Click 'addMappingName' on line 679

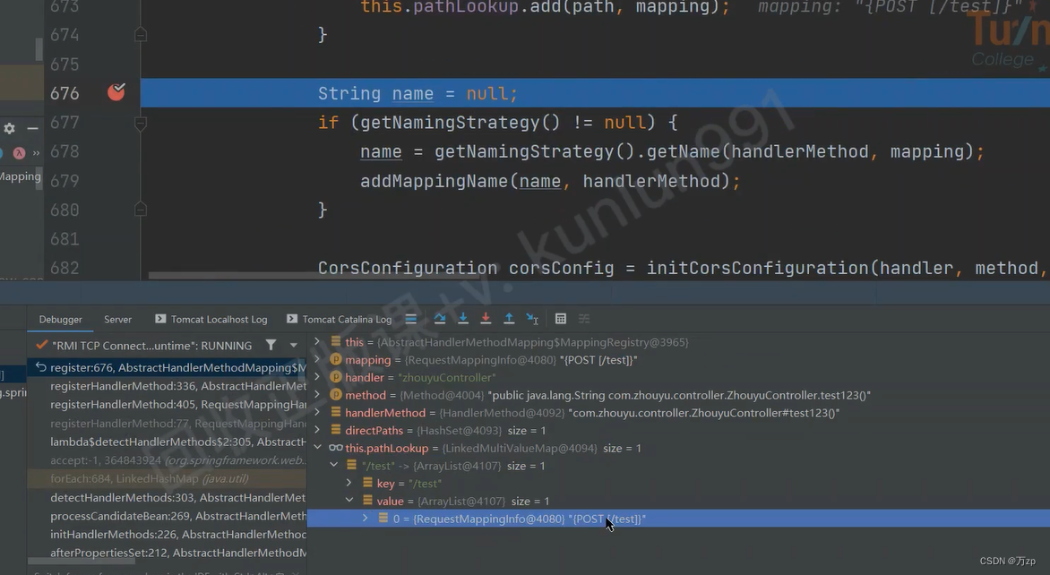click(434, 182)
